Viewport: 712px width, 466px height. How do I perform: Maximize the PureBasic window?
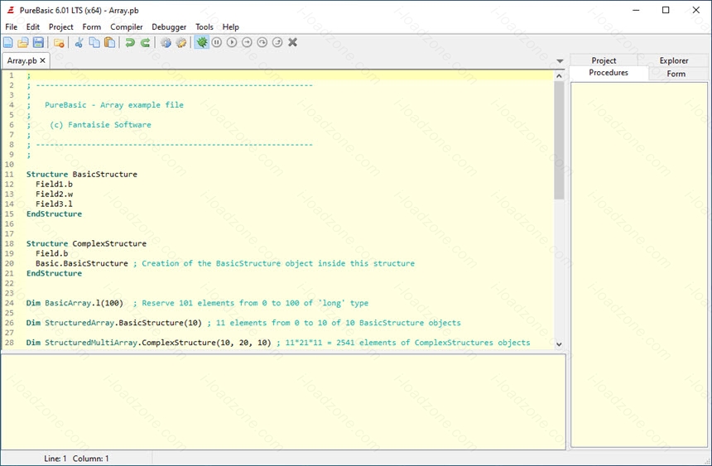pos(666,10)
